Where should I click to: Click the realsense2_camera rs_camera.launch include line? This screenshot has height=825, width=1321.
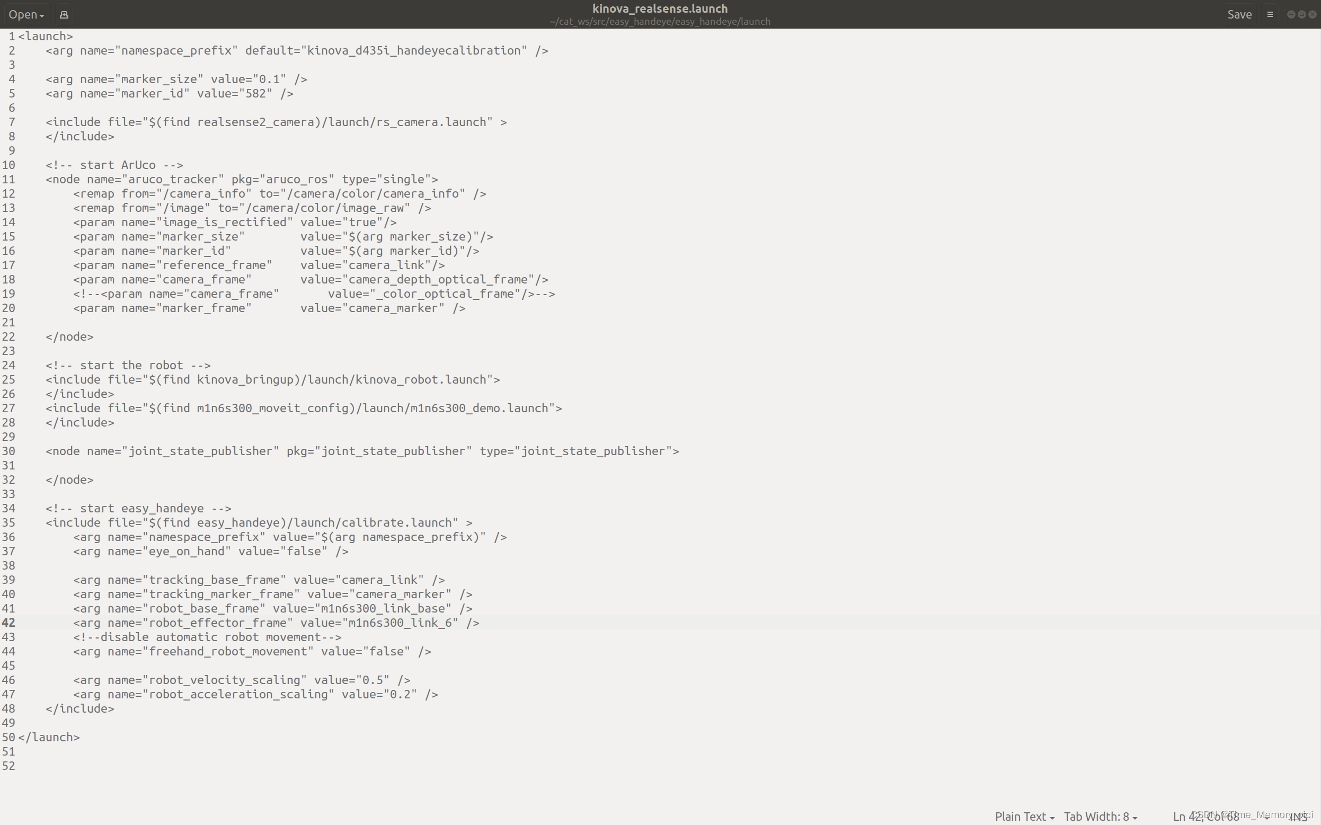[276, 122]
